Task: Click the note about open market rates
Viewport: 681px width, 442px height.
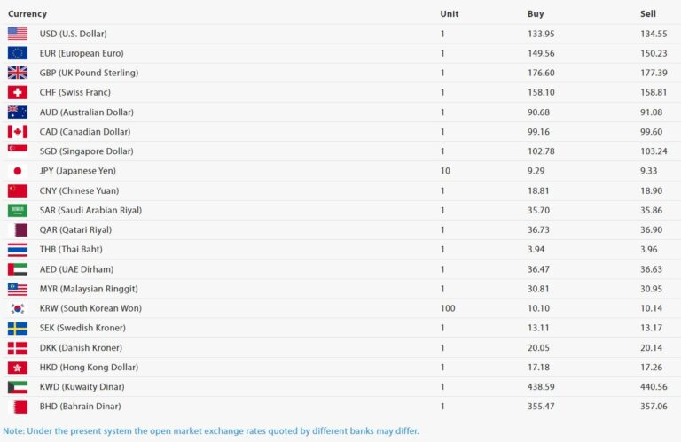Action: pos(210,431)
